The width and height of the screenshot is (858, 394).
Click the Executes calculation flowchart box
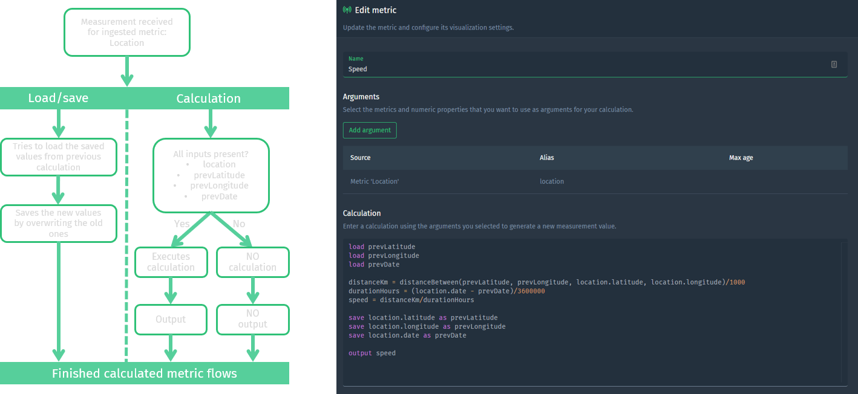click(x=171, y=262)
